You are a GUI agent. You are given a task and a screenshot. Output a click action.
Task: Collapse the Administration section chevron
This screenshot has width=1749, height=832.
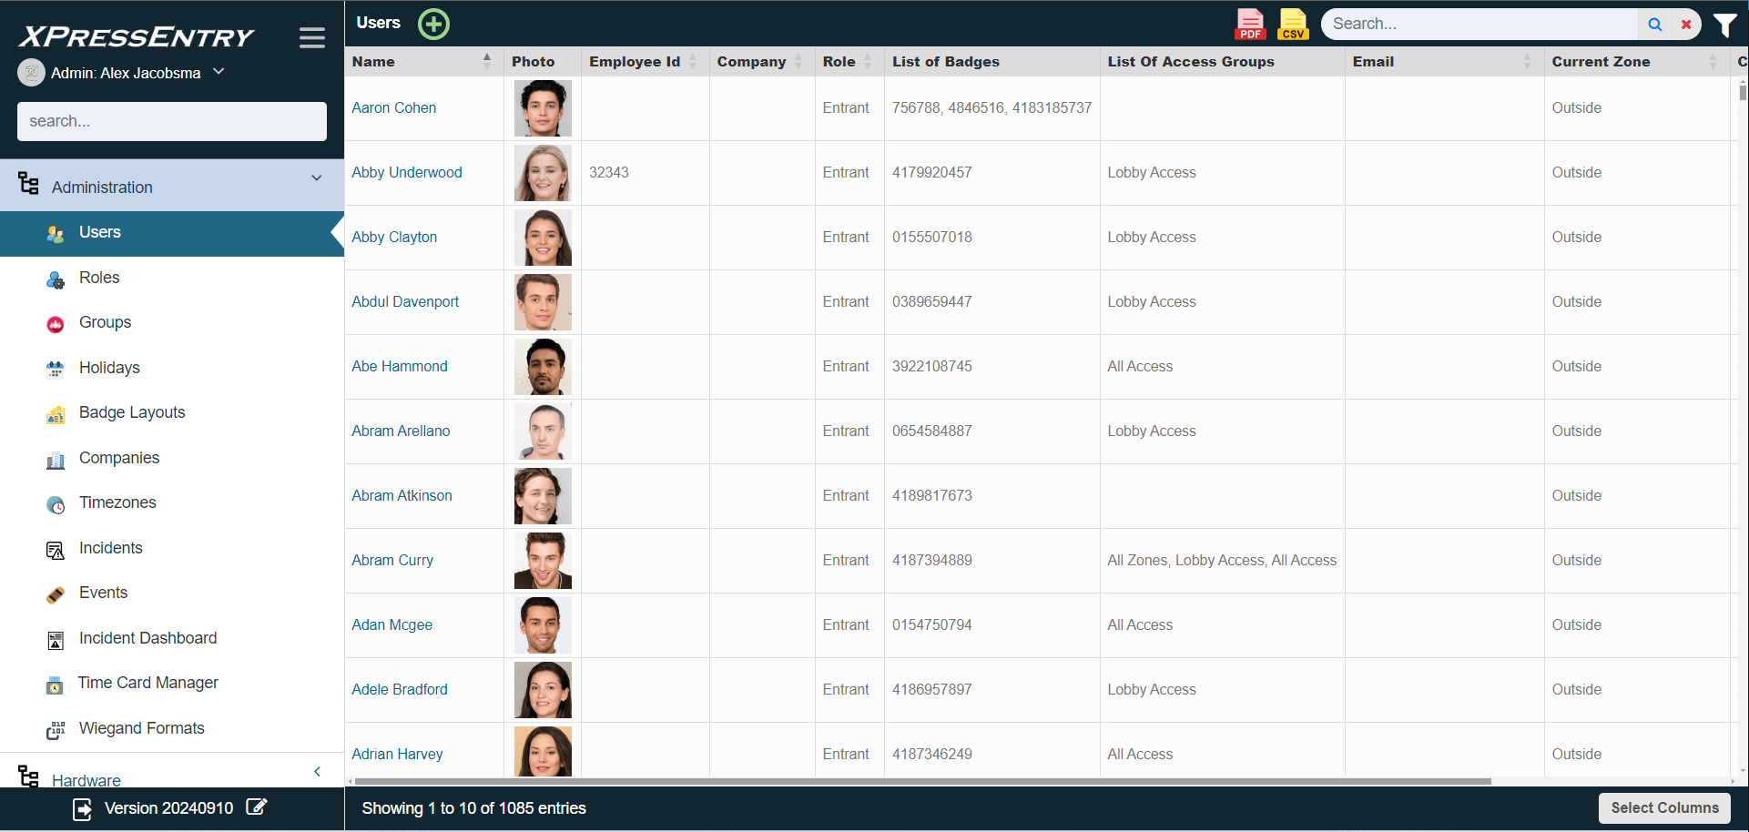(x=316, y=178)
